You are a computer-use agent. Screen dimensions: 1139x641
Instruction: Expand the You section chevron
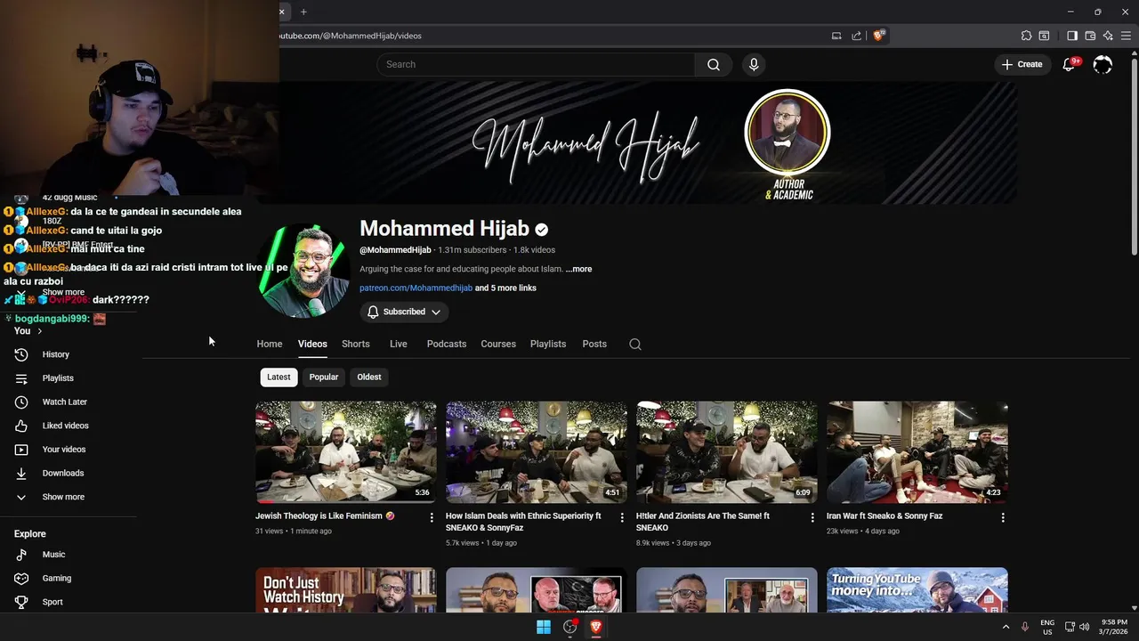coord(39,331)
